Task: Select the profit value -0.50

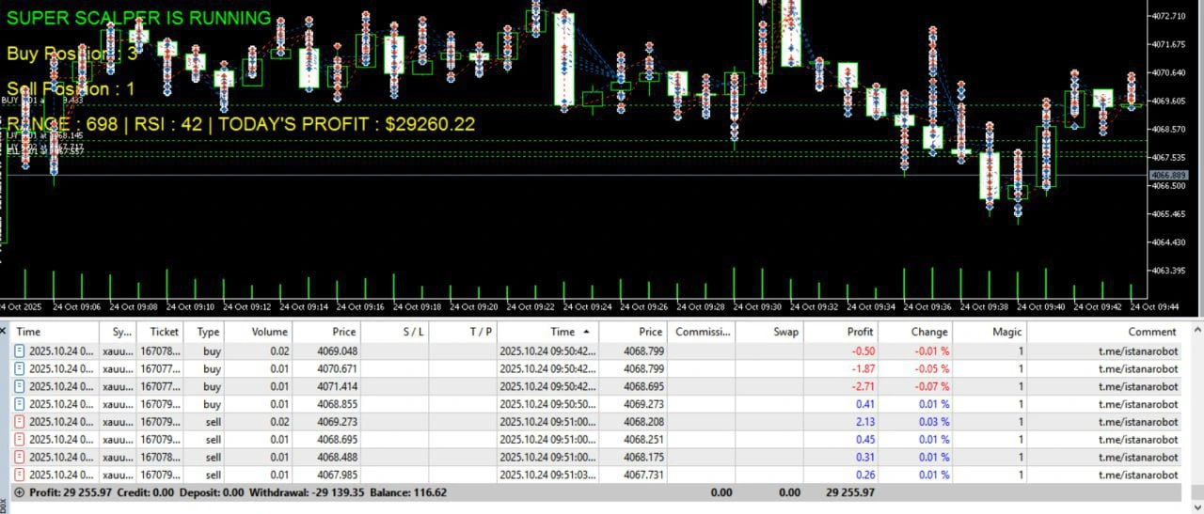Action: click(x=863, y=350)
